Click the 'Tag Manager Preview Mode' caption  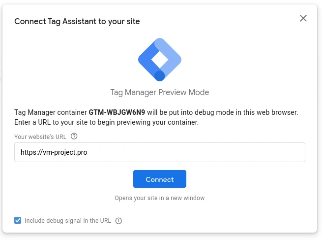point(160,92)
